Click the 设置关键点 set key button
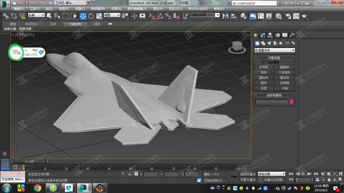Viewport: 344px width, 193px height. click(x=248, y=180)
